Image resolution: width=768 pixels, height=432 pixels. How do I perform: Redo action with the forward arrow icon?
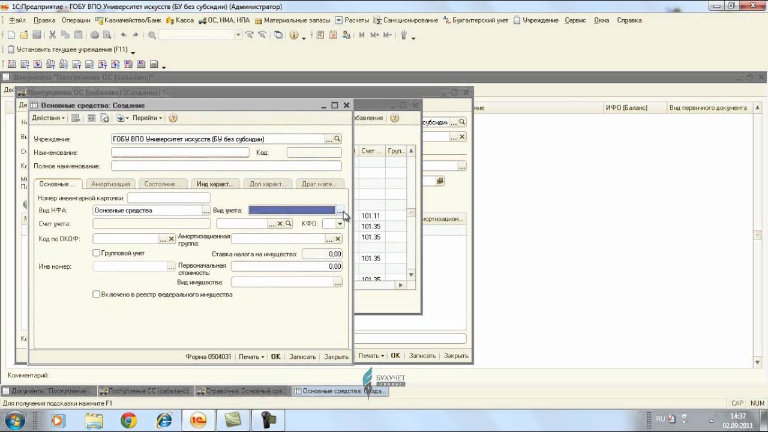pyautogui.click(x=136, y=35)
